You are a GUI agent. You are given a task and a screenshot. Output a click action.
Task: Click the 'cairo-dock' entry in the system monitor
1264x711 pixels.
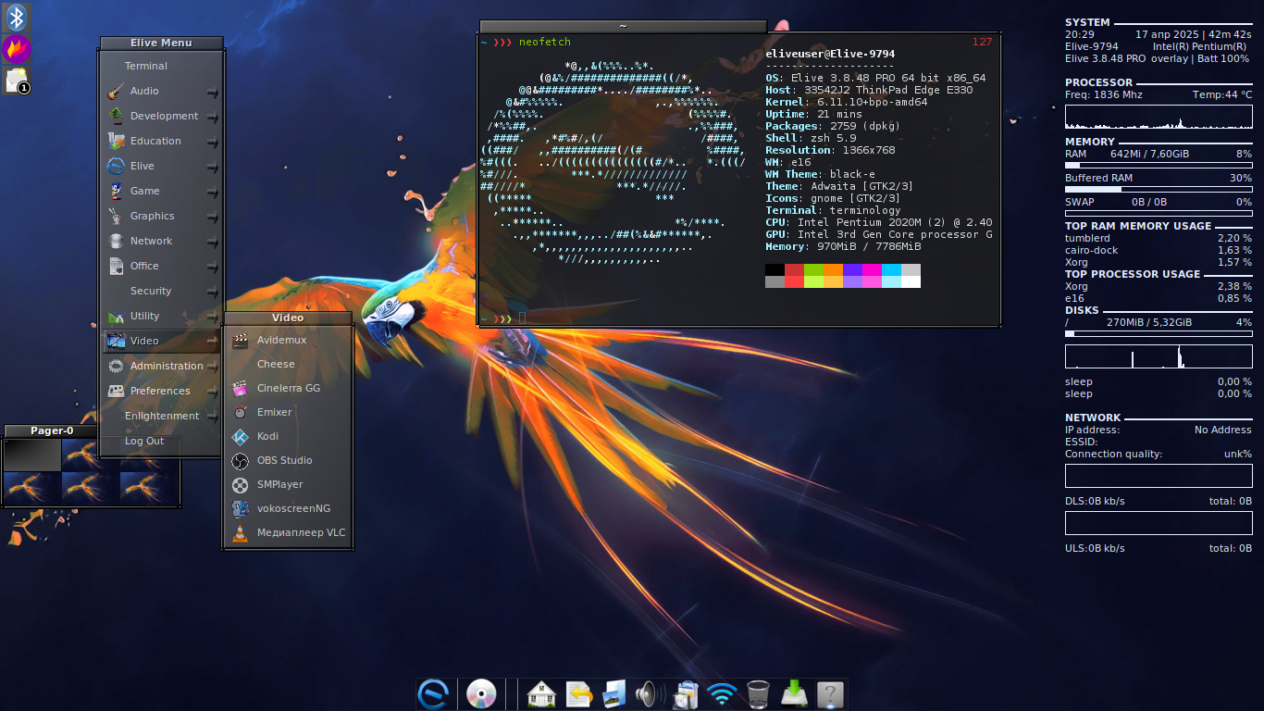(x=1092, y=250)
